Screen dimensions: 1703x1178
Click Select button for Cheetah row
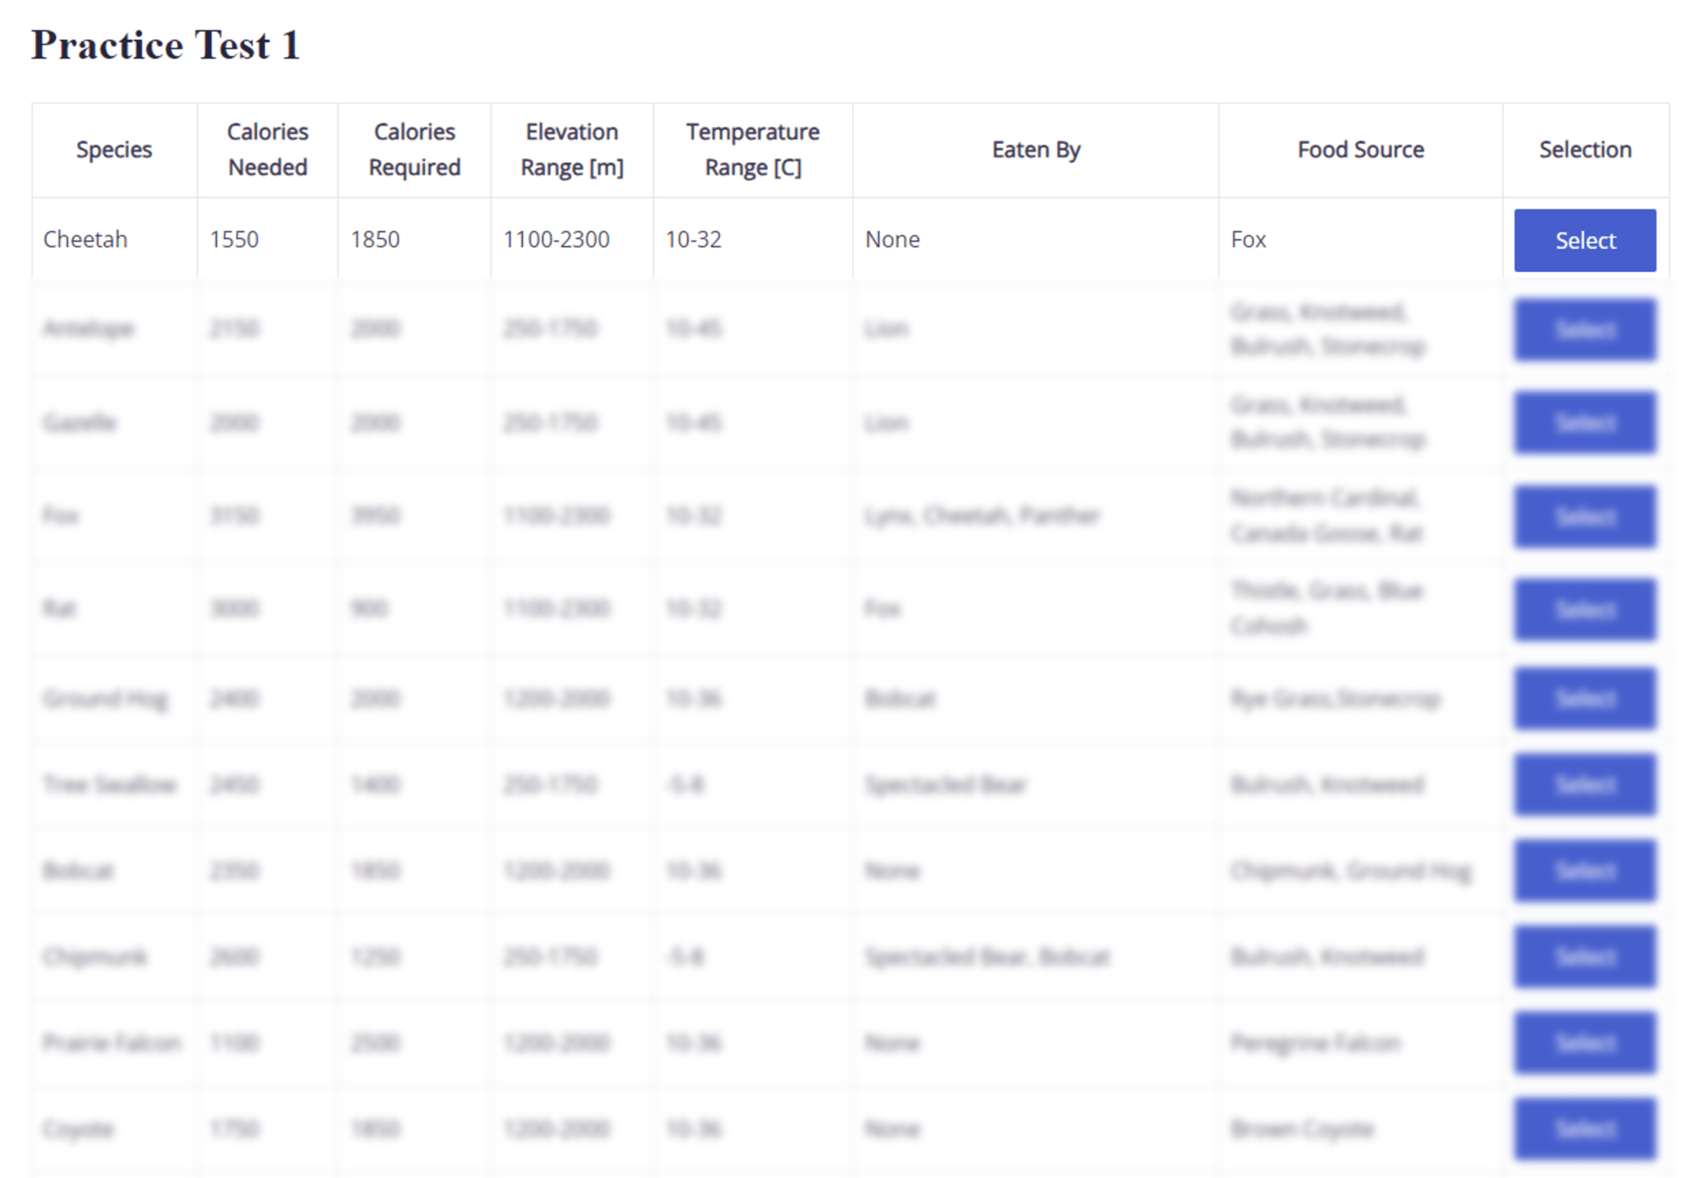click(1584, 240)
